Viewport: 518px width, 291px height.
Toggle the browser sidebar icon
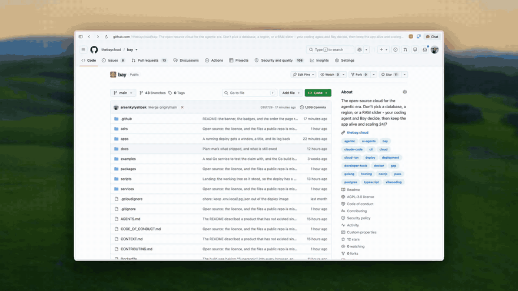(x=81, y=36)
